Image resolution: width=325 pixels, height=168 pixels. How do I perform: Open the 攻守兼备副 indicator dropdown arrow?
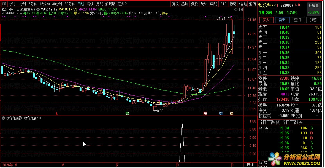click(3, 118)
